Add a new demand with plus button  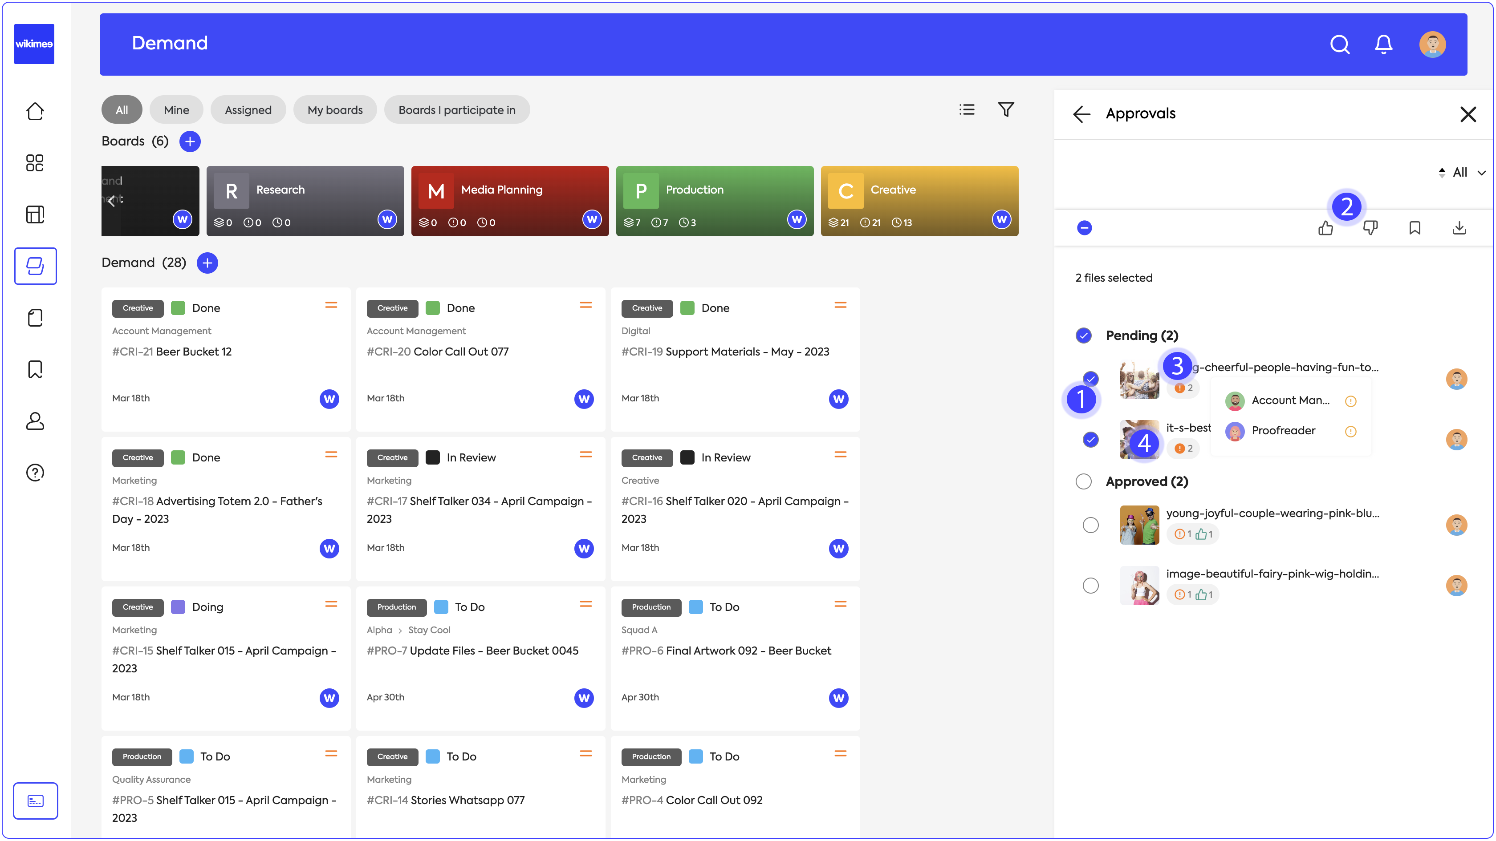click(207, 263)
